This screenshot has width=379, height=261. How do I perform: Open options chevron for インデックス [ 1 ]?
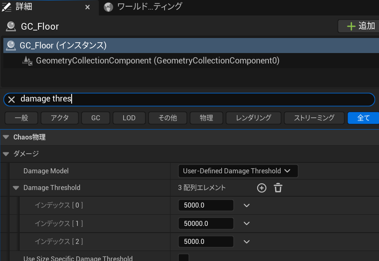click(x=247, y=223)
